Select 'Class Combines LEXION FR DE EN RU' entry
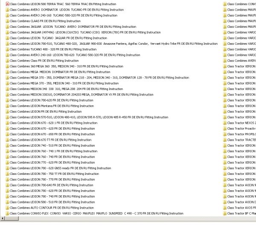Screen dimensions: 256x229 [46, 111]
